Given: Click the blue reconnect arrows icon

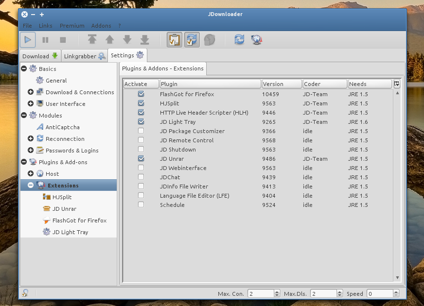Looking at the screenshot, I should [239, 39].
